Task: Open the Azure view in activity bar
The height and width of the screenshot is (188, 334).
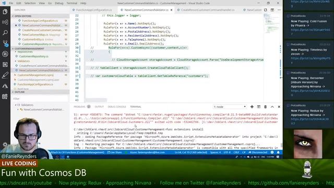Action: coord(5,86)
